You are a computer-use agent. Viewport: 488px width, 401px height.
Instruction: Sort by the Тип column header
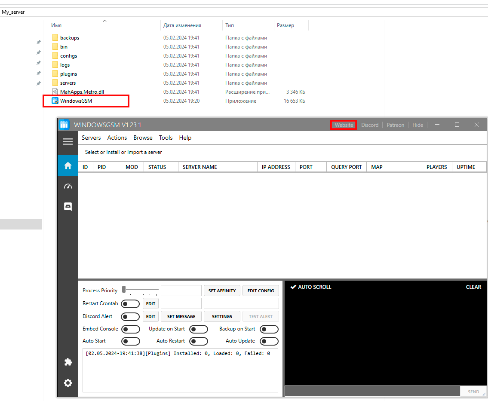(230, 25)
